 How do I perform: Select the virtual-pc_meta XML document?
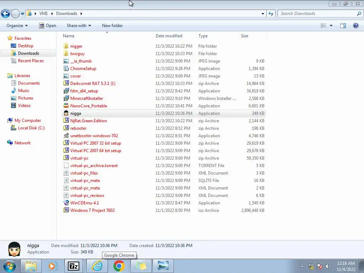click(x=85, y=188)
